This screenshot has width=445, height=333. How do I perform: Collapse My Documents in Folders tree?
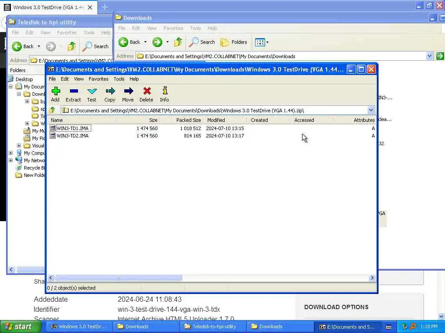(x=11, y=87)
